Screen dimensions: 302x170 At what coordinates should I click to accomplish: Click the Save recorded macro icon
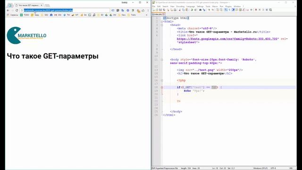tap(270, 10)
